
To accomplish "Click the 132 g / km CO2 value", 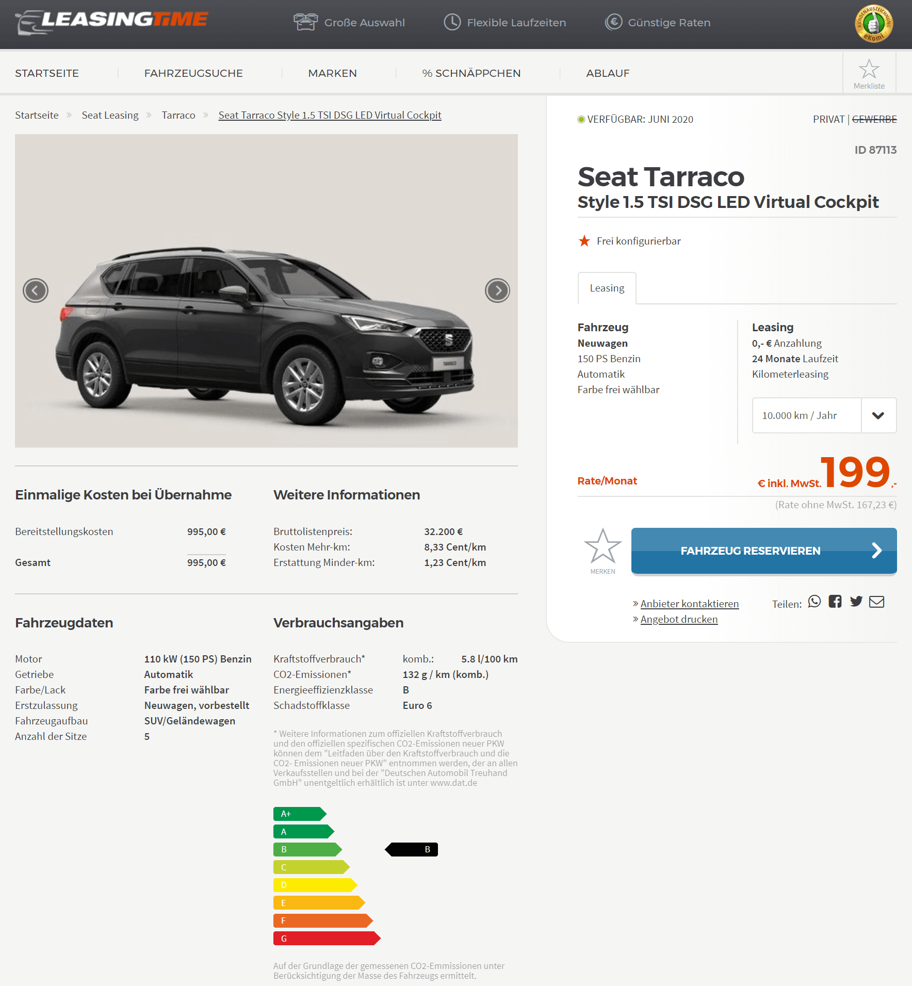I will [446, 674].
